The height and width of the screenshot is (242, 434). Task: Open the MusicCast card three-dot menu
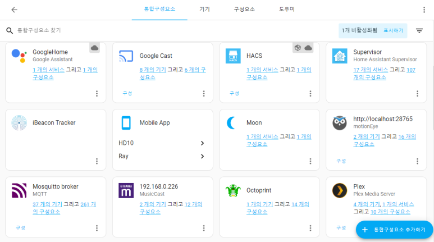(x=204, y=228)
